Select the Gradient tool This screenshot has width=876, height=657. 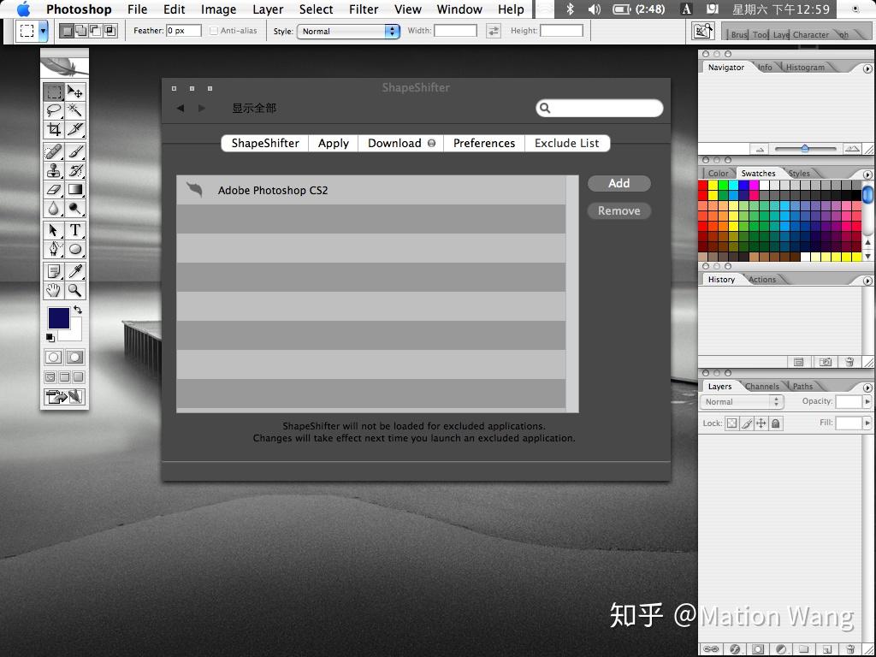pyautogui.click(x=75, y=189)
